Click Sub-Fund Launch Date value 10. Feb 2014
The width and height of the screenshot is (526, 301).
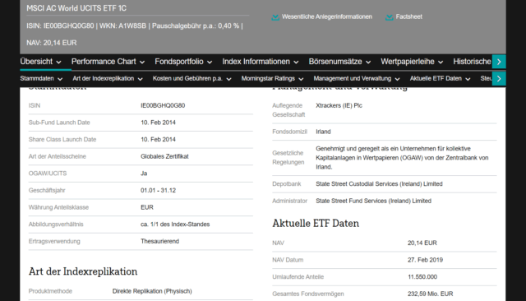158,123
